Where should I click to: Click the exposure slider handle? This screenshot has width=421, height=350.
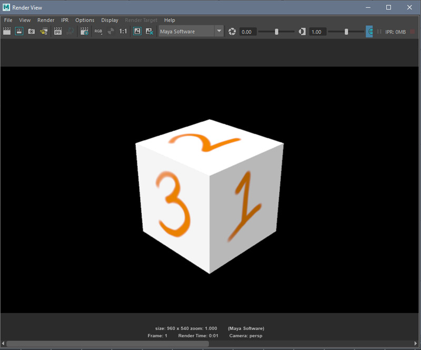click(x=277, y=32)
